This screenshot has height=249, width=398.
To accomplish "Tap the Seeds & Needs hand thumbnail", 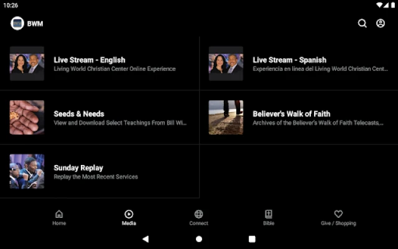I will tap(27, 118).
